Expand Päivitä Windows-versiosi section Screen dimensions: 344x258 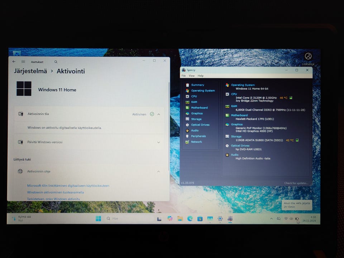tap(159, 142)
